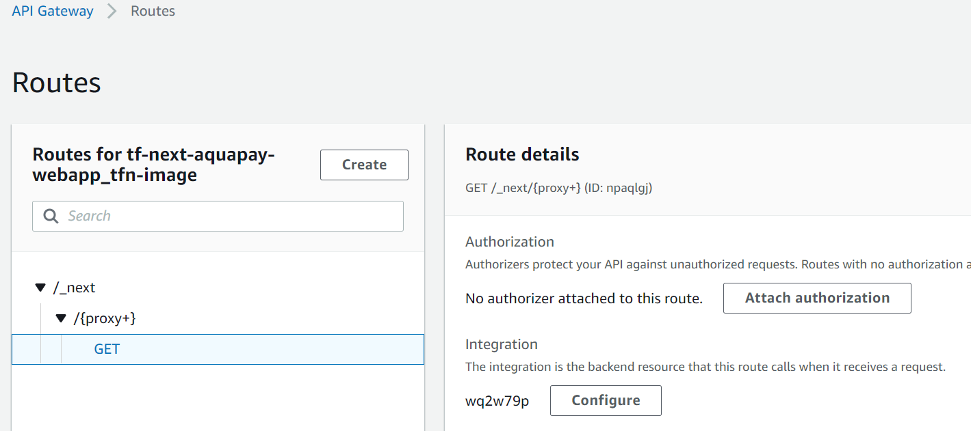This screenshot has height=431, width=971.
Task: Select the /_next route in the tree
Action: point(75,288)
